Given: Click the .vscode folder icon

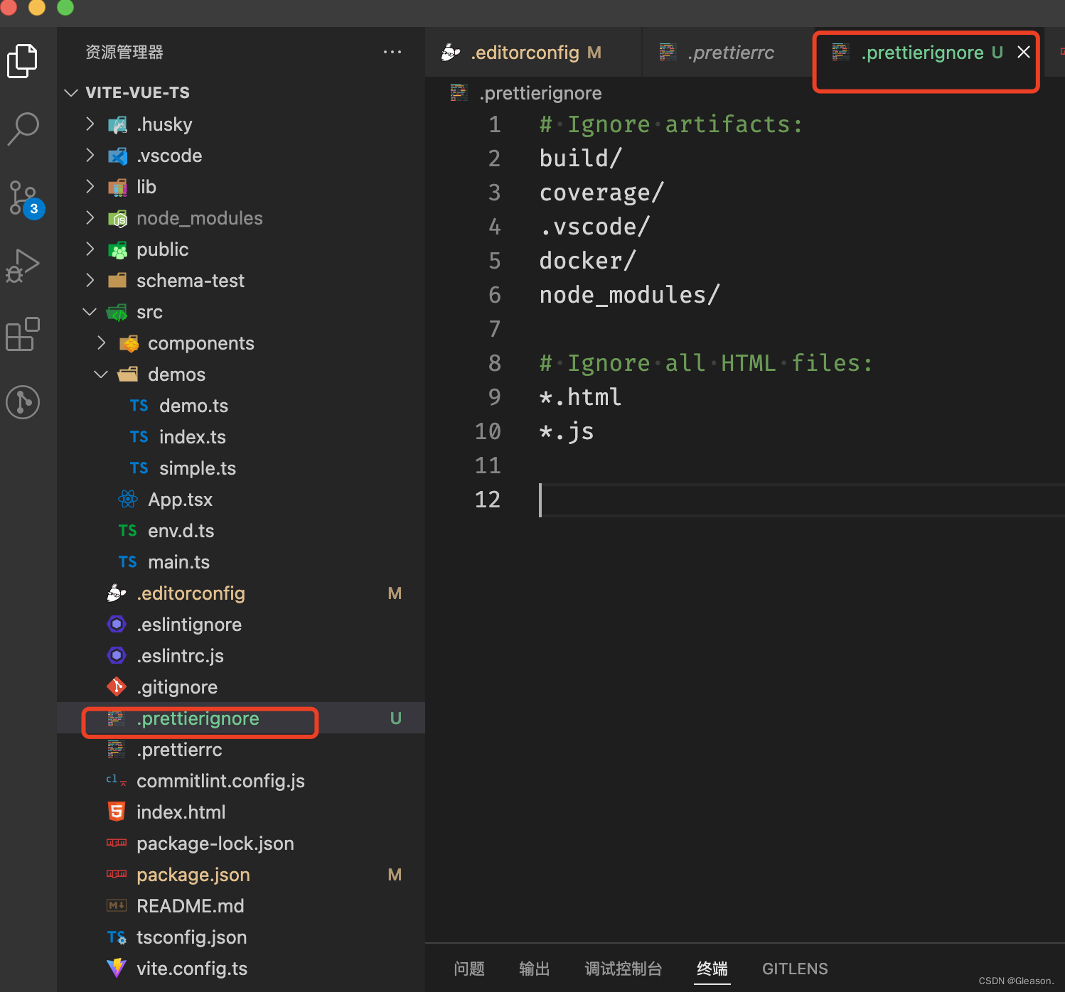Looking at the screenshot, I should [x=117, y=156].
